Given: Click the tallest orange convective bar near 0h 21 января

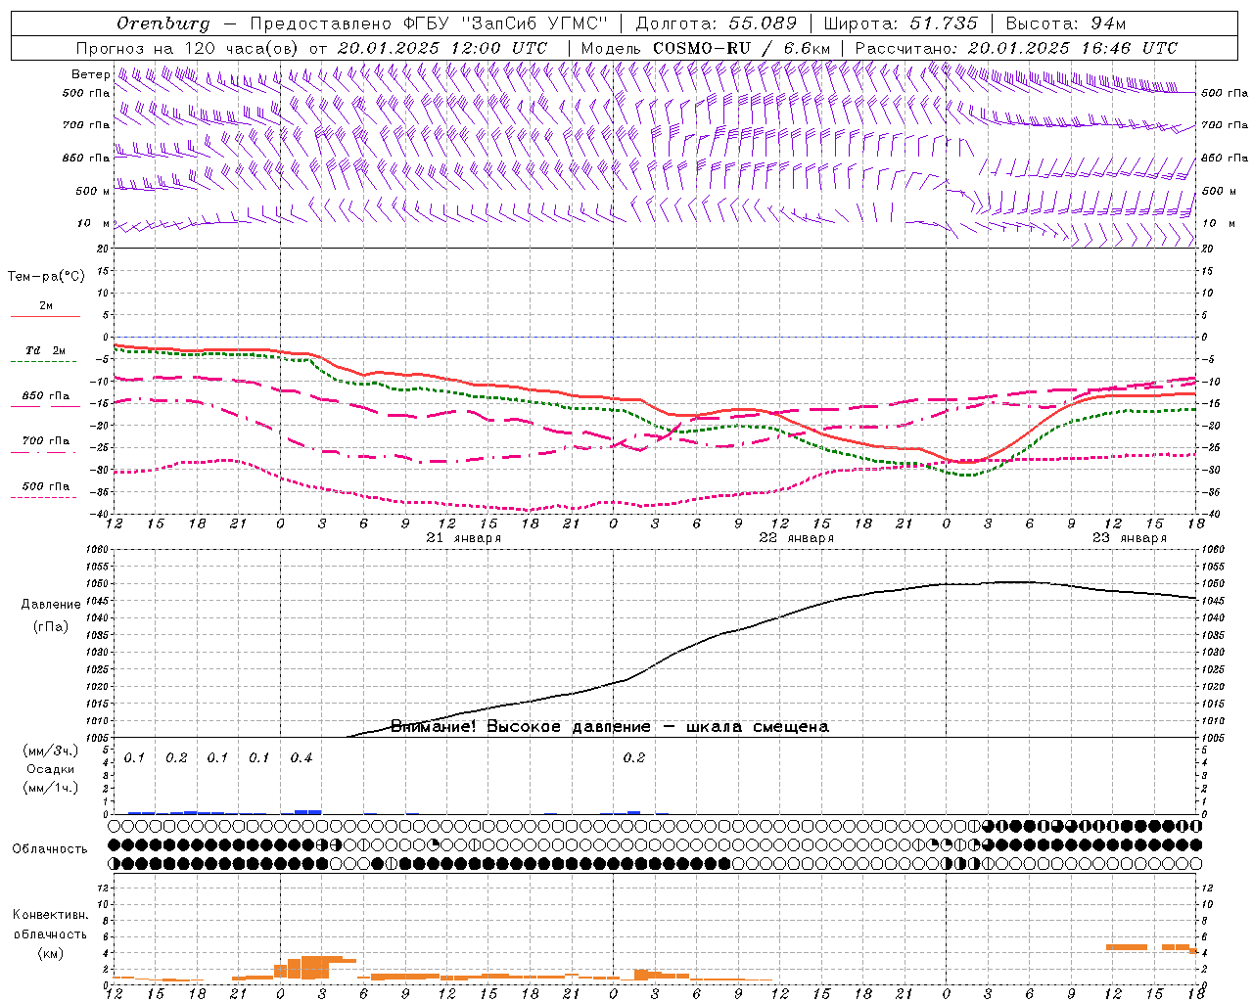Looking at the screenshot, I should (315, 968).
